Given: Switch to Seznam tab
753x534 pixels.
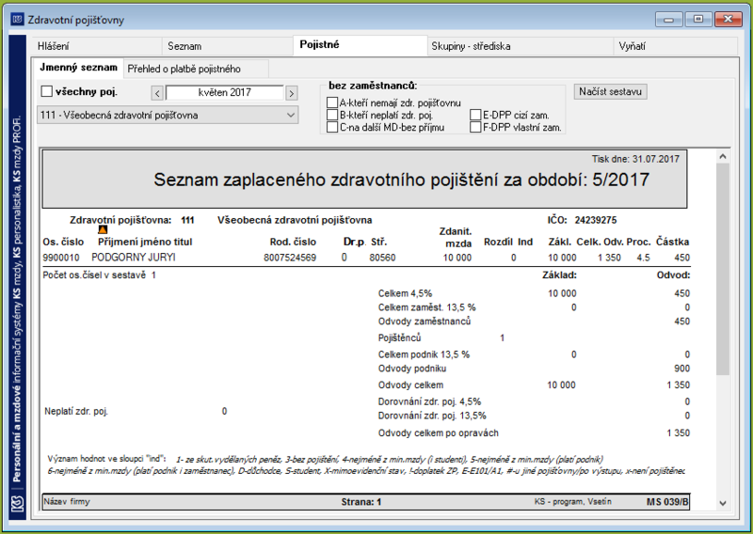Looking at the screenshot, I should pos(228,46).
